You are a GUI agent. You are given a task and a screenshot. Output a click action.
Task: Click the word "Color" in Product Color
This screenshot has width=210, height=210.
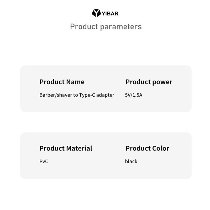coord(161,148)
